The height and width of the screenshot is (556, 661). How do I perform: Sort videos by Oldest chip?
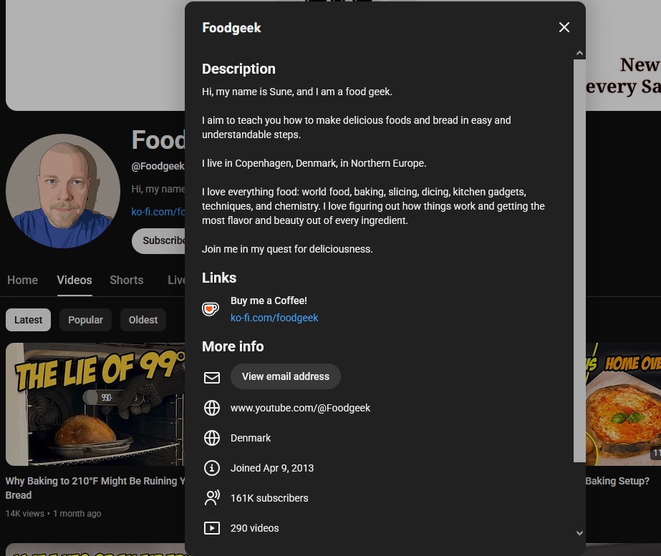(143, 320)
